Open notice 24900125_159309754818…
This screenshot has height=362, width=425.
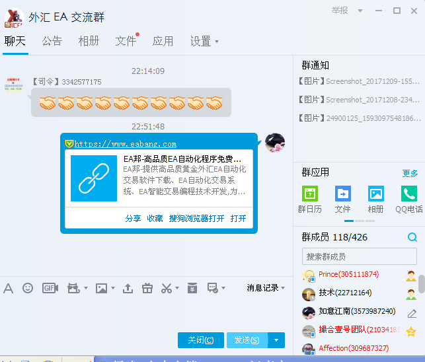click(360, 118)
